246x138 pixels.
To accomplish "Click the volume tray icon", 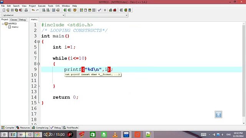I will 223,135.
